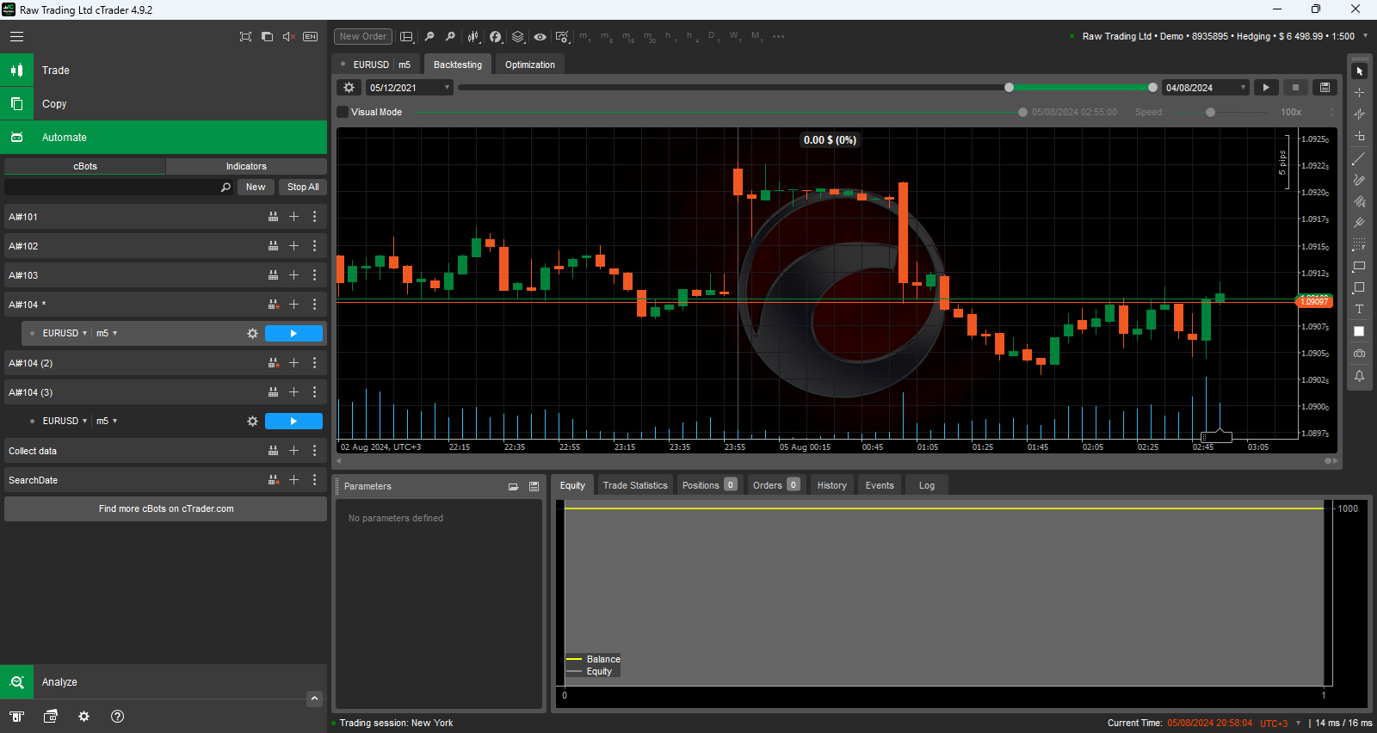This screenshot has width=1377, height=733.
Task: Open m5 timeframe dropdown under A#104
Action: (107, 334)
